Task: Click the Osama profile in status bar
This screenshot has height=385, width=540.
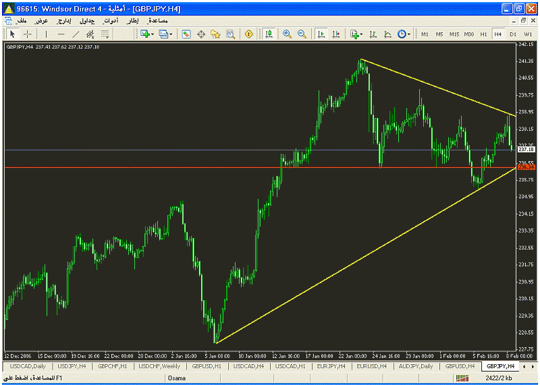Action: pyautogui.click(x=177, y=378)
